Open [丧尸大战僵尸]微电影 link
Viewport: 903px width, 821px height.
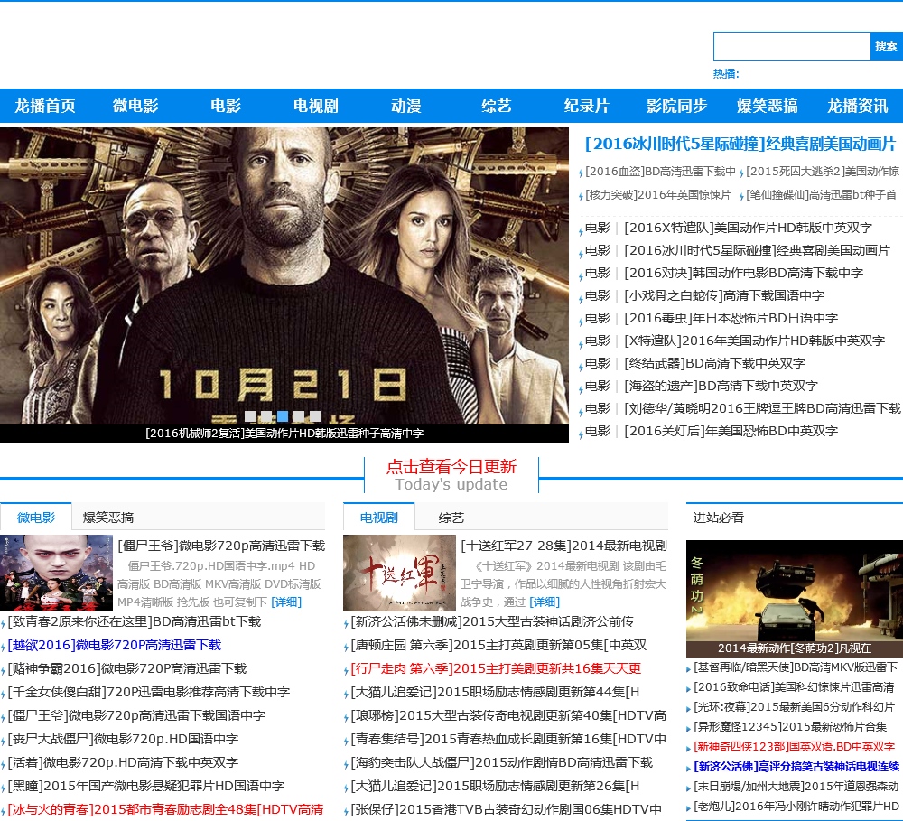123,739
